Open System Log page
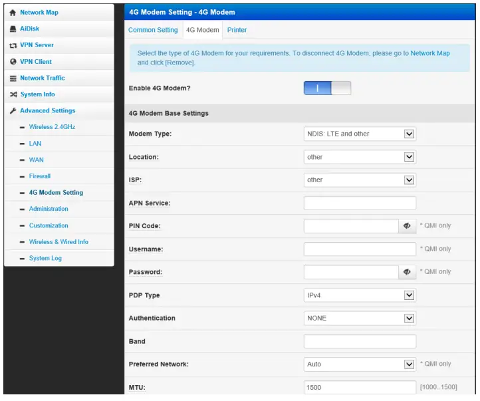Screen dimensions: 480x401 click(x=45, y=258)
